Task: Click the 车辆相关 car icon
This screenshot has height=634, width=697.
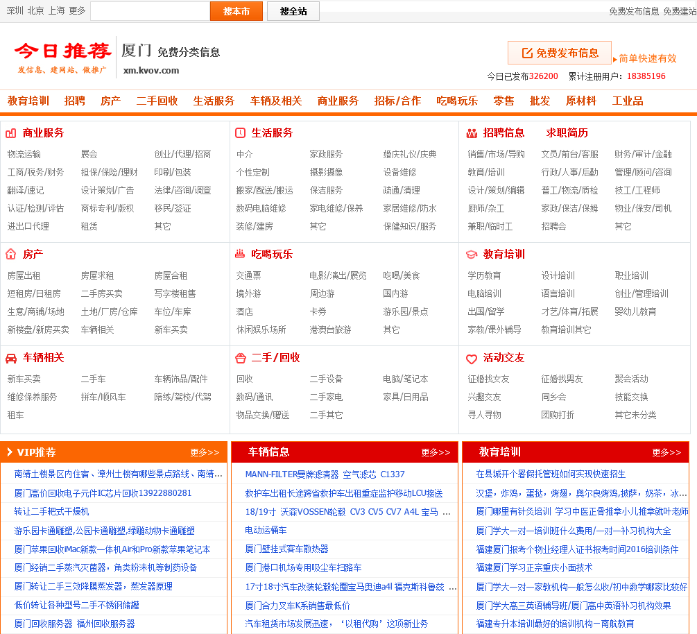Action: (10, 358)
